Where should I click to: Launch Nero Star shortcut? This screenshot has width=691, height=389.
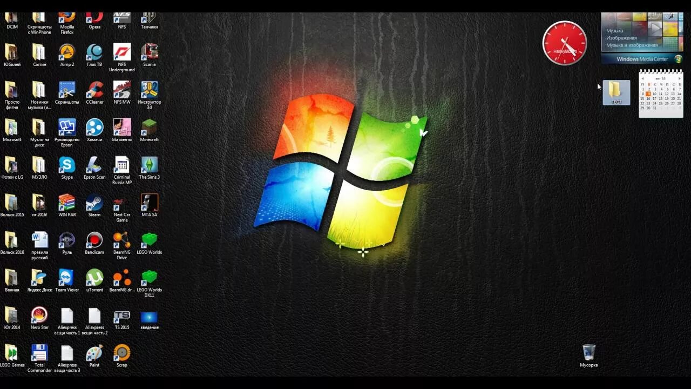[39, 318]
